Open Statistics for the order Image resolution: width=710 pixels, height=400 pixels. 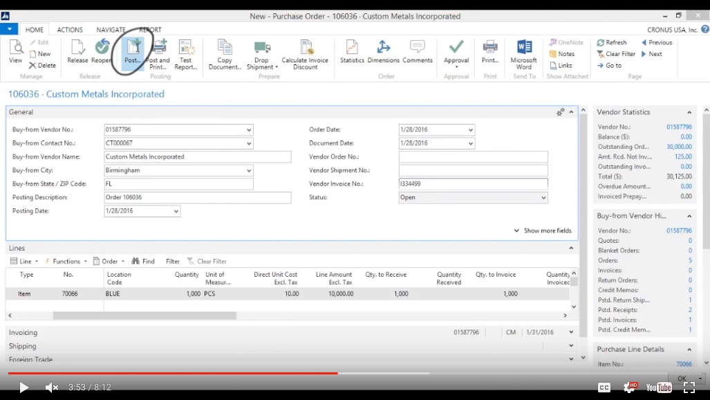(352, 51)
